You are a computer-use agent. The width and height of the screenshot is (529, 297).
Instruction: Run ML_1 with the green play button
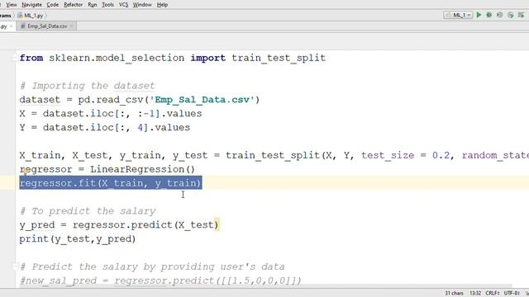coord(479,15)
